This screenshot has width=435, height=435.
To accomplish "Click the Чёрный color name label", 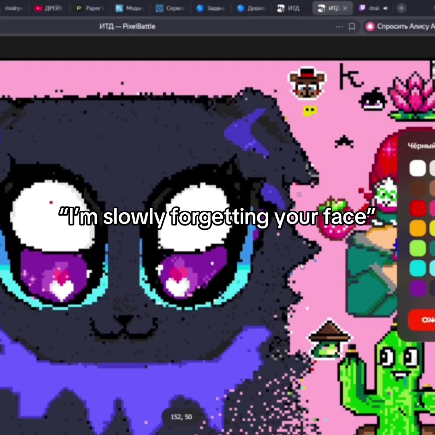I will [x=421, y=146].
